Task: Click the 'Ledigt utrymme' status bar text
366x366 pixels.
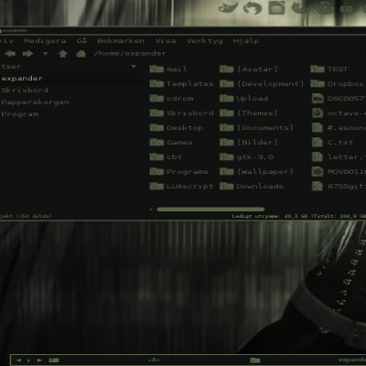Action: [256, 216]
